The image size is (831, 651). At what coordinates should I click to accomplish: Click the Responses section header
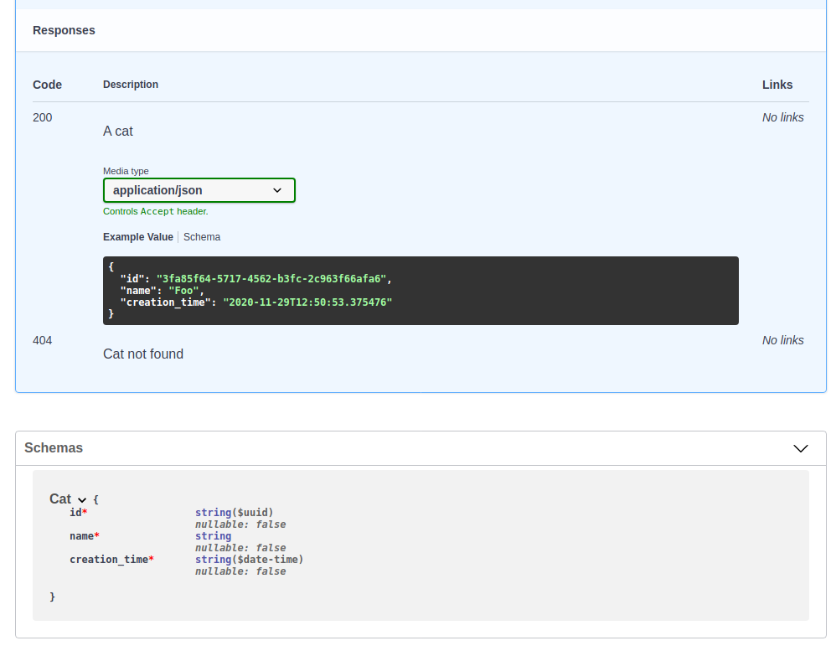pos(64,30)
